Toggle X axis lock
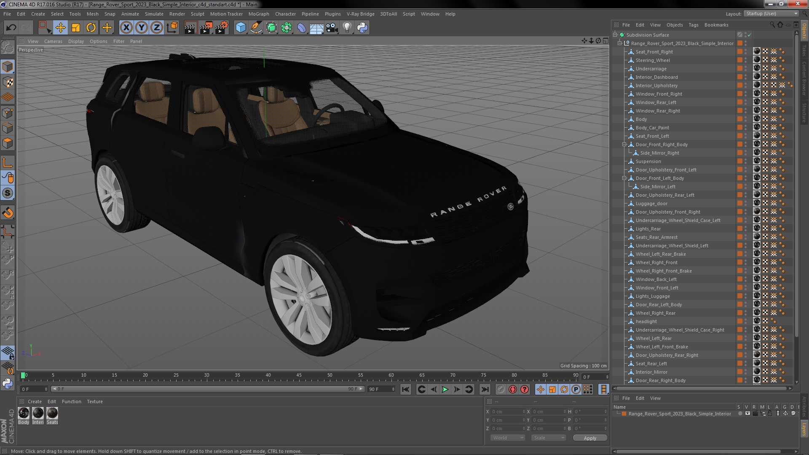 click(x=126, y=28)
